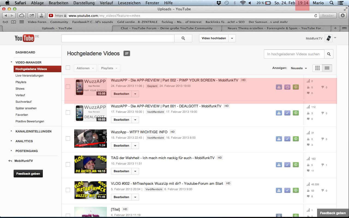Click the green monetization icon for DEALGOTT video
The image size is (349, 218).
click(x=296, y=113)
